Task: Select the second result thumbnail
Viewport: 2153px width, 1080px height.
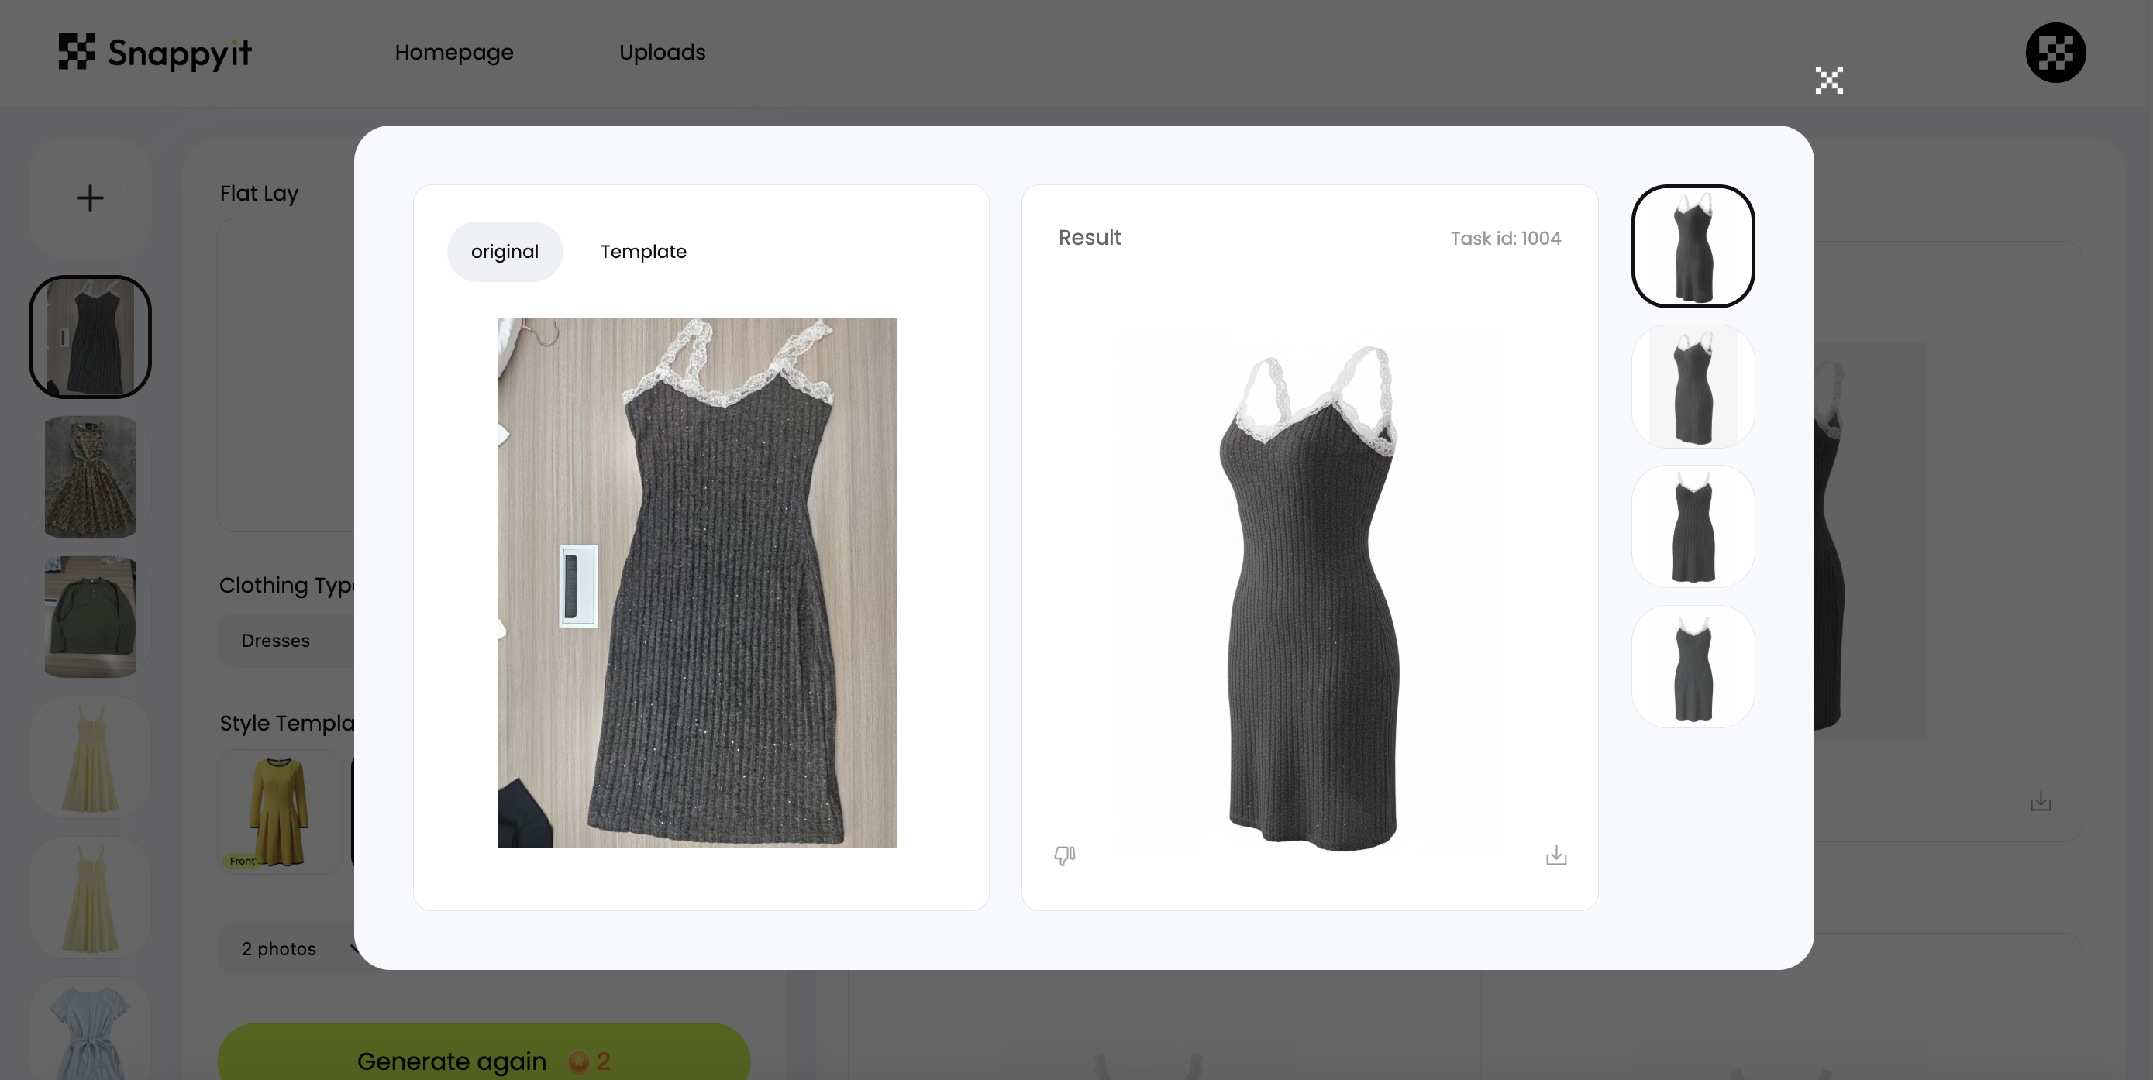Action: pyautogui.click(x=1693, y=387)
